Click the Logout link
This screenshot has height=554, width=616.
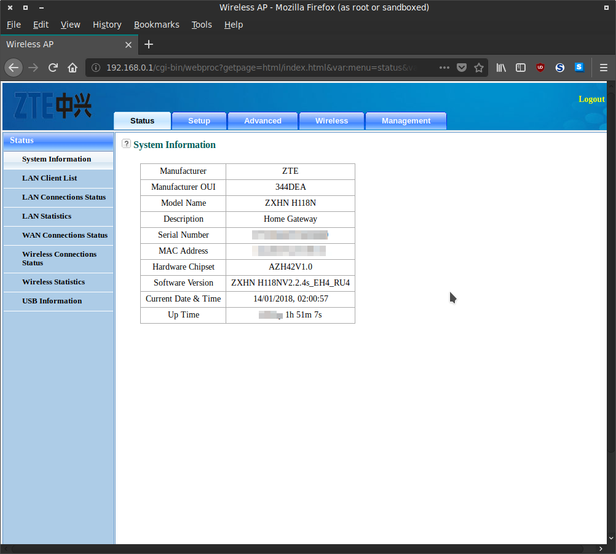point(591,99)
